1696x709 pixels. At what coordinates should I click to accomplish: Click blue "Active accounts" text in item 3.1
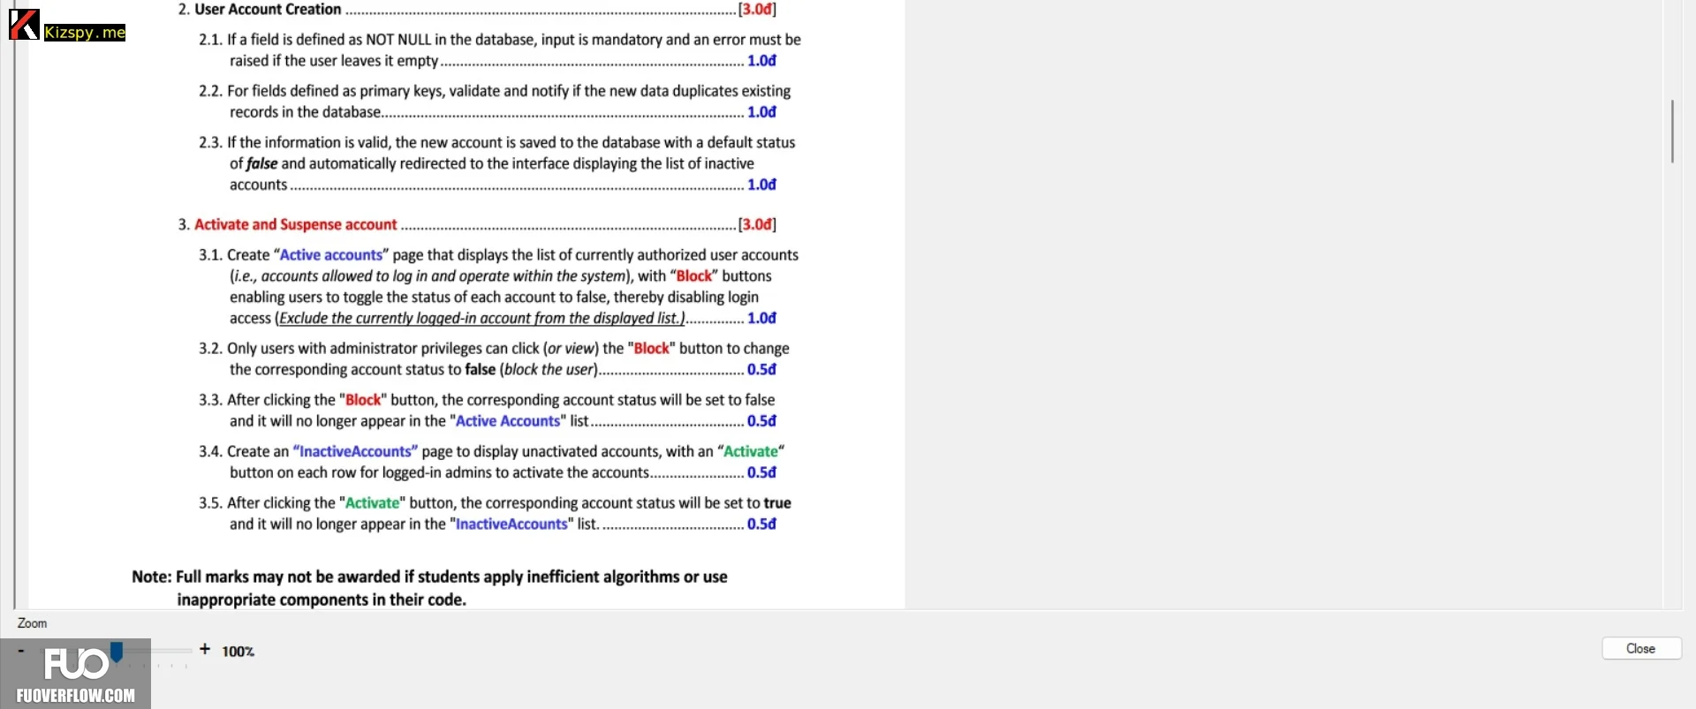(331, 255)
